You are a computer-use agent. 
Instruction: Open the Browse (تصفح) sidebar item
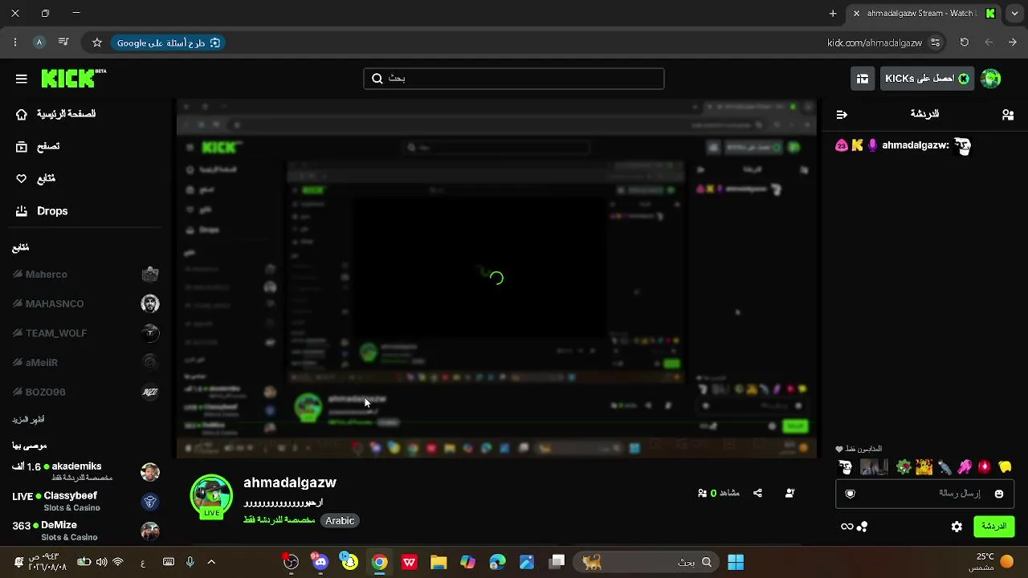coord(38,146)
